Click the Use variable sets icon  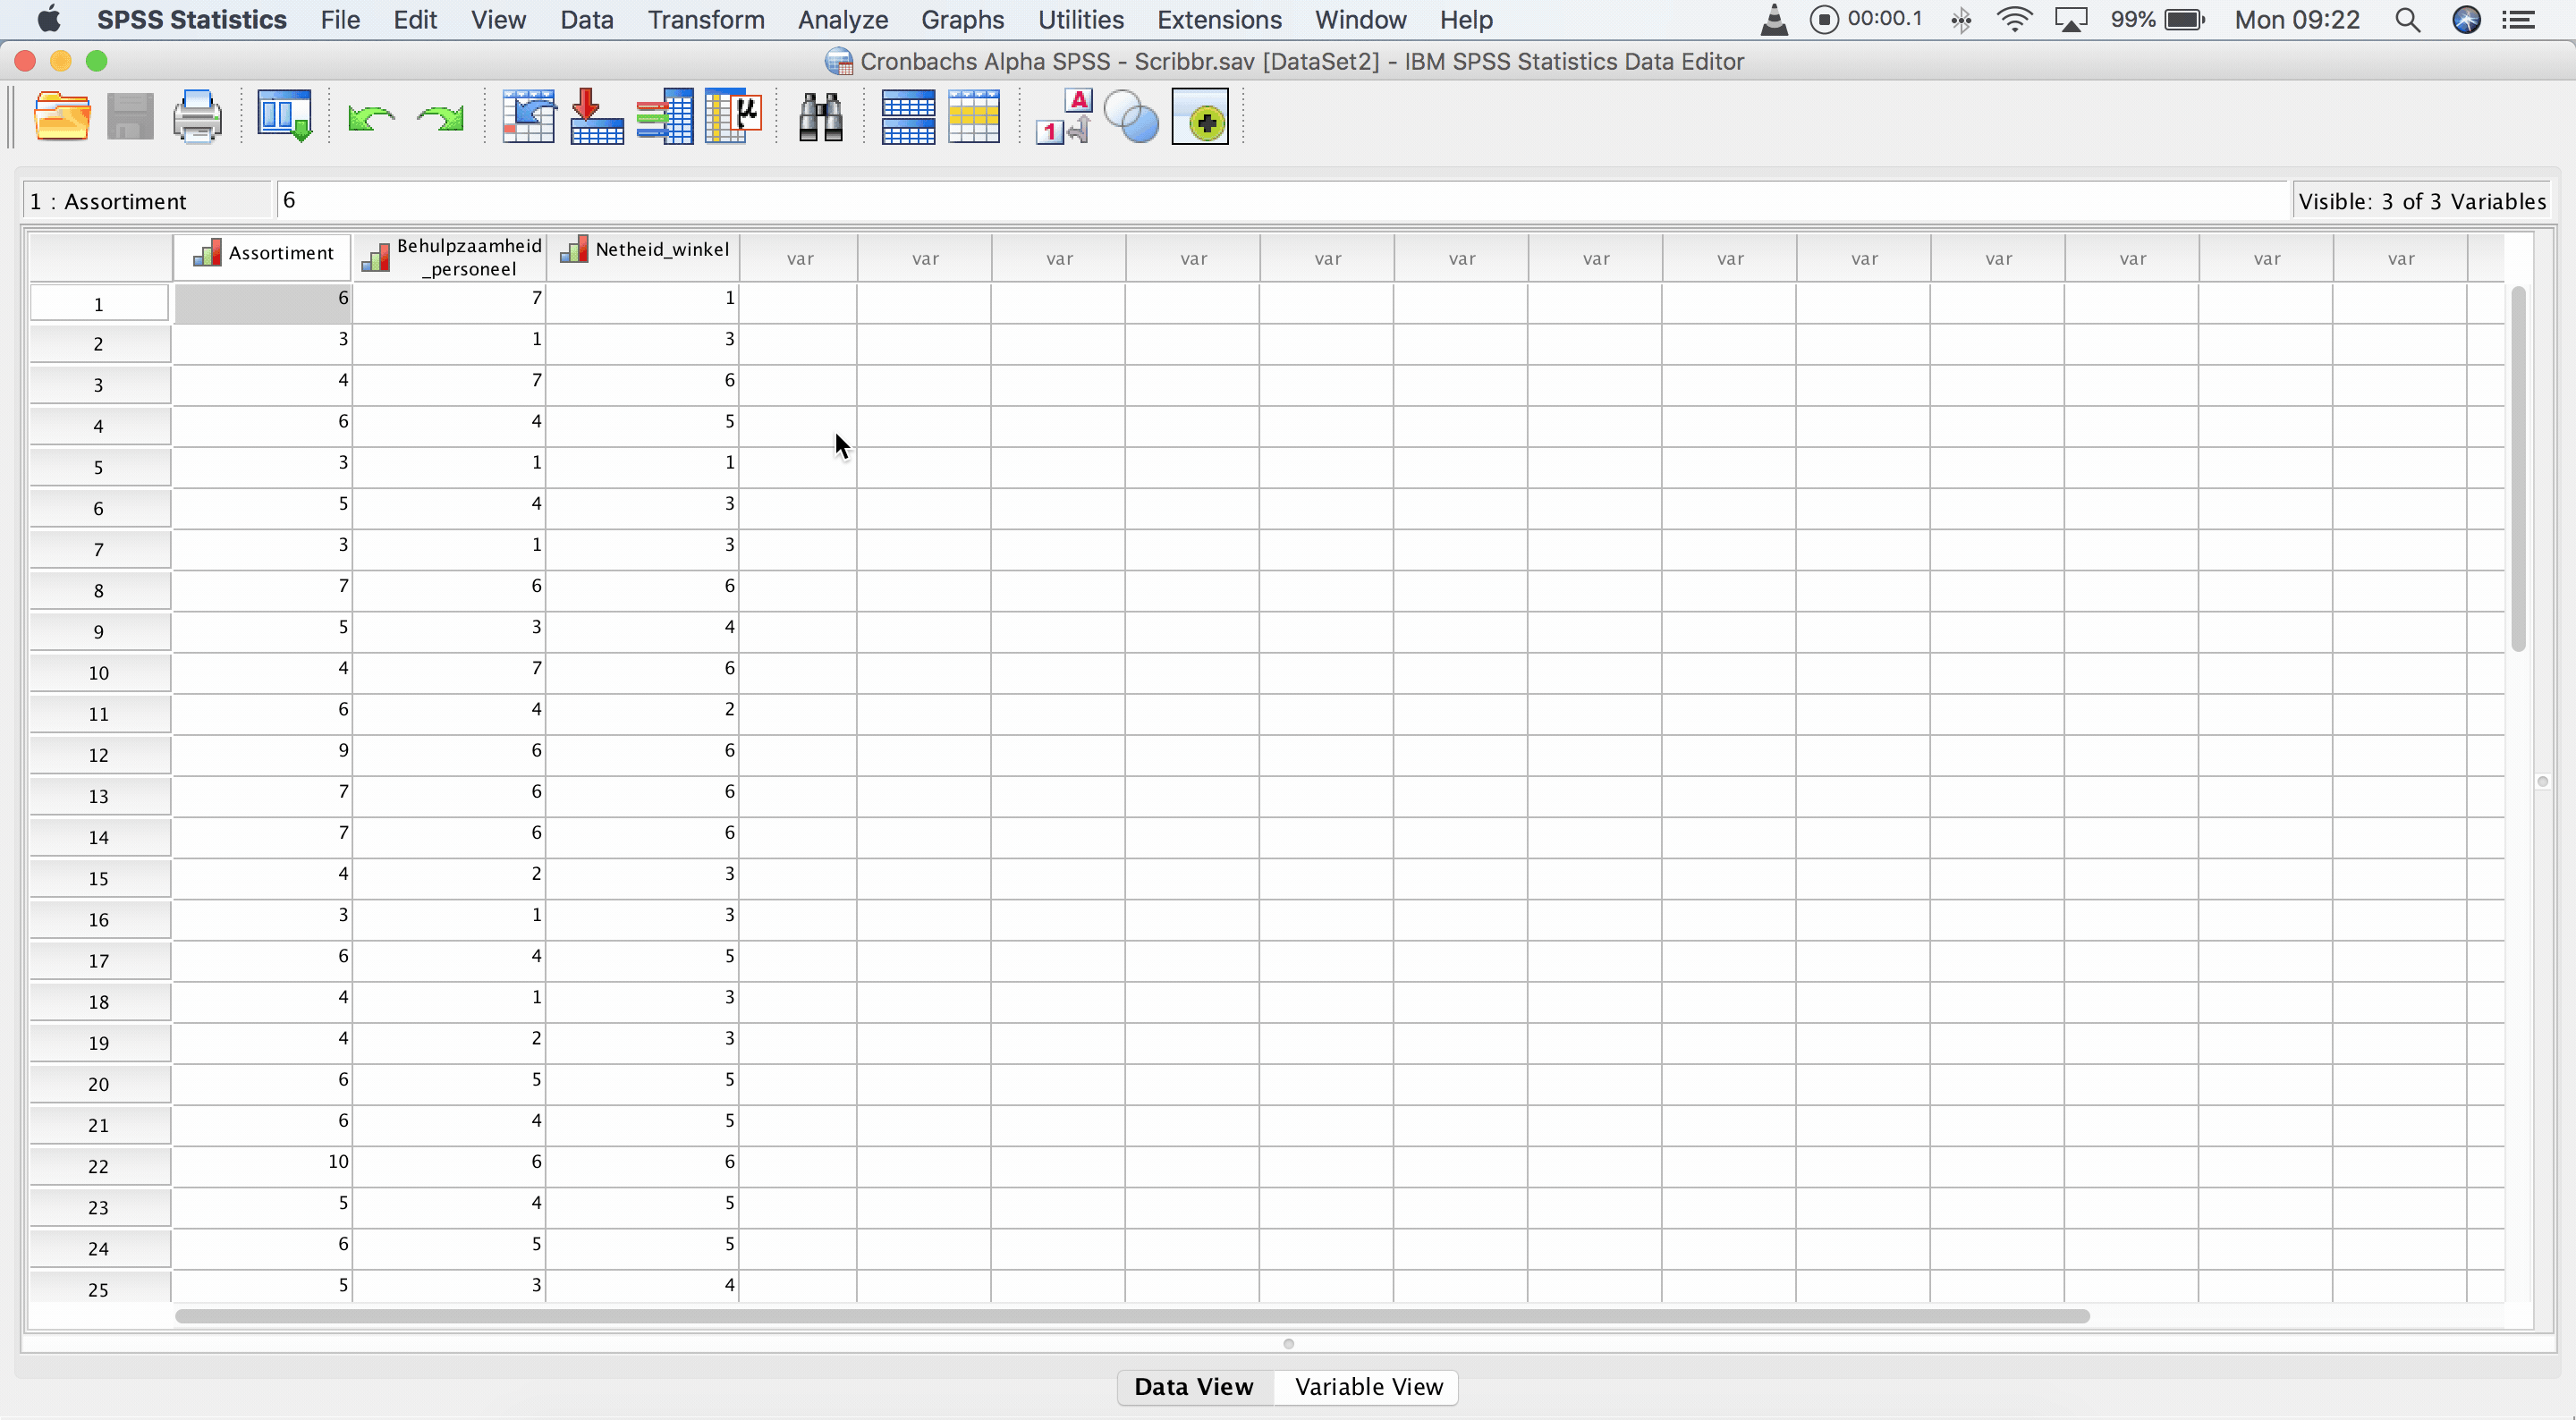[x=1131, y=117]
